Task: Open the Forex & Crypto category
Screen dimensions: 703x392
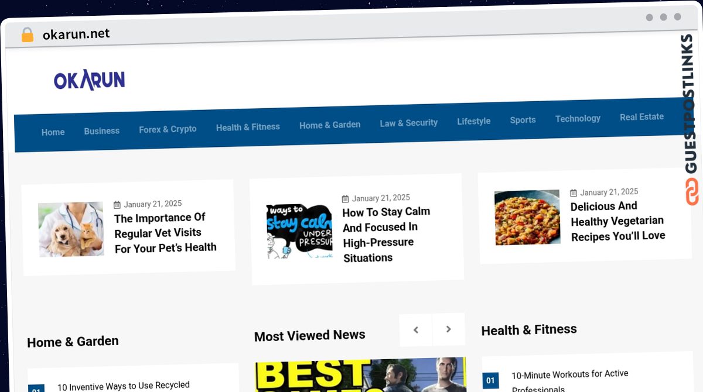Action: pyautogui.click(x=168, y=129)
